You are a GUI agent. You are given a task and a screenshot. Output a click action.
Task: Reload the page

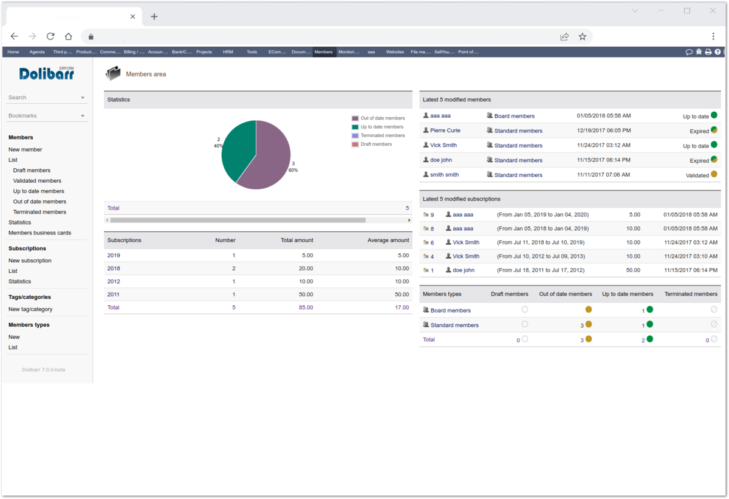50,36
